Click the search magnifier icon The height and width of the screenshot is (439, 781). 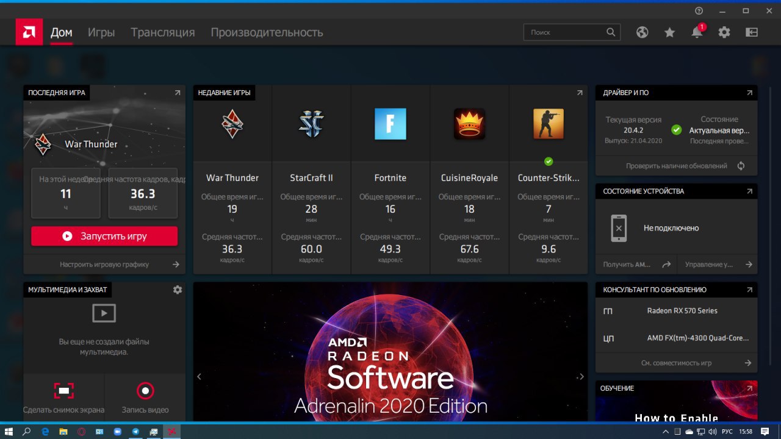click(x=611, y=32)
